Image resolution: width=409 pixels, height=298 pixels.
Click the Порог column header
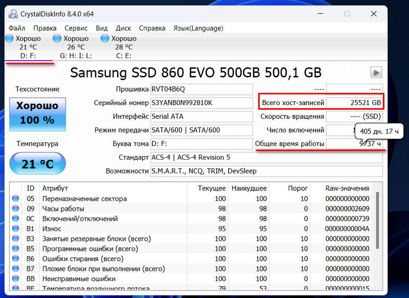click(x=290, y=188)
